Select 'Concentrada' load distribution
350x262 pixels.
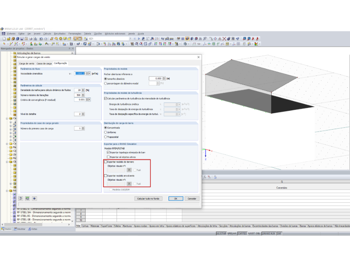(105, 128)
